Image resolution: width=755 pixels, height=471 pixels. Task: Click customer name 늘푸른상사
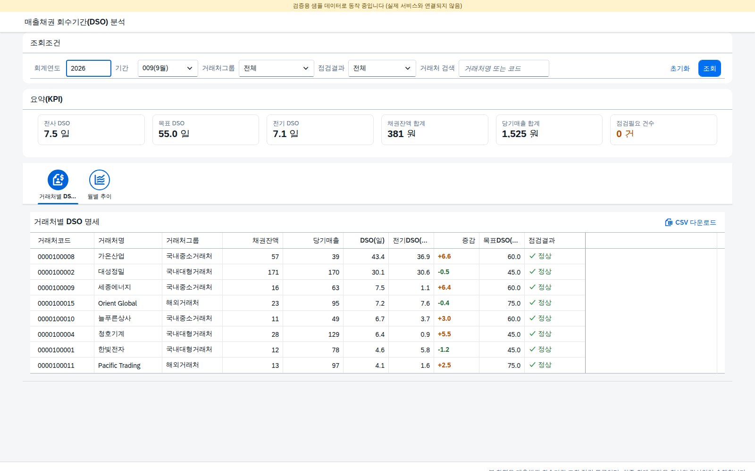[x=115, y=318]
